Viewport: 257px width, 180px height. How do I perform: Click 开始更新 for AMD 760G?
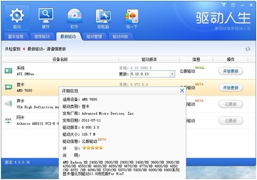point(231,88)
